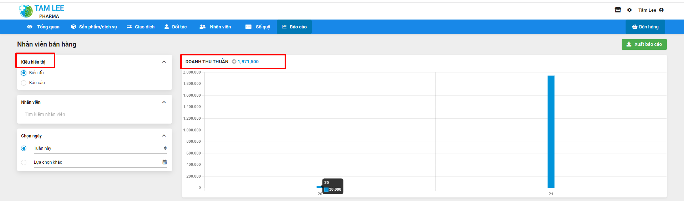Click the Nhân viên bán hàng page title
Image resolution: width=684 pixels, height=201 pixels.
(47, 44)
